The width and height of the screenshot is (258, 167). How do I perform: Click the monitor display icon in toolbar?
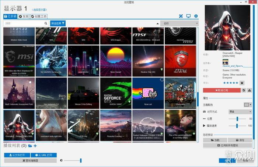click(x=188, y=16)
